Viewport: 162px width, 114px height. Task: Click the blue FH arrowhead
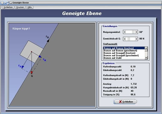point(23,67)
